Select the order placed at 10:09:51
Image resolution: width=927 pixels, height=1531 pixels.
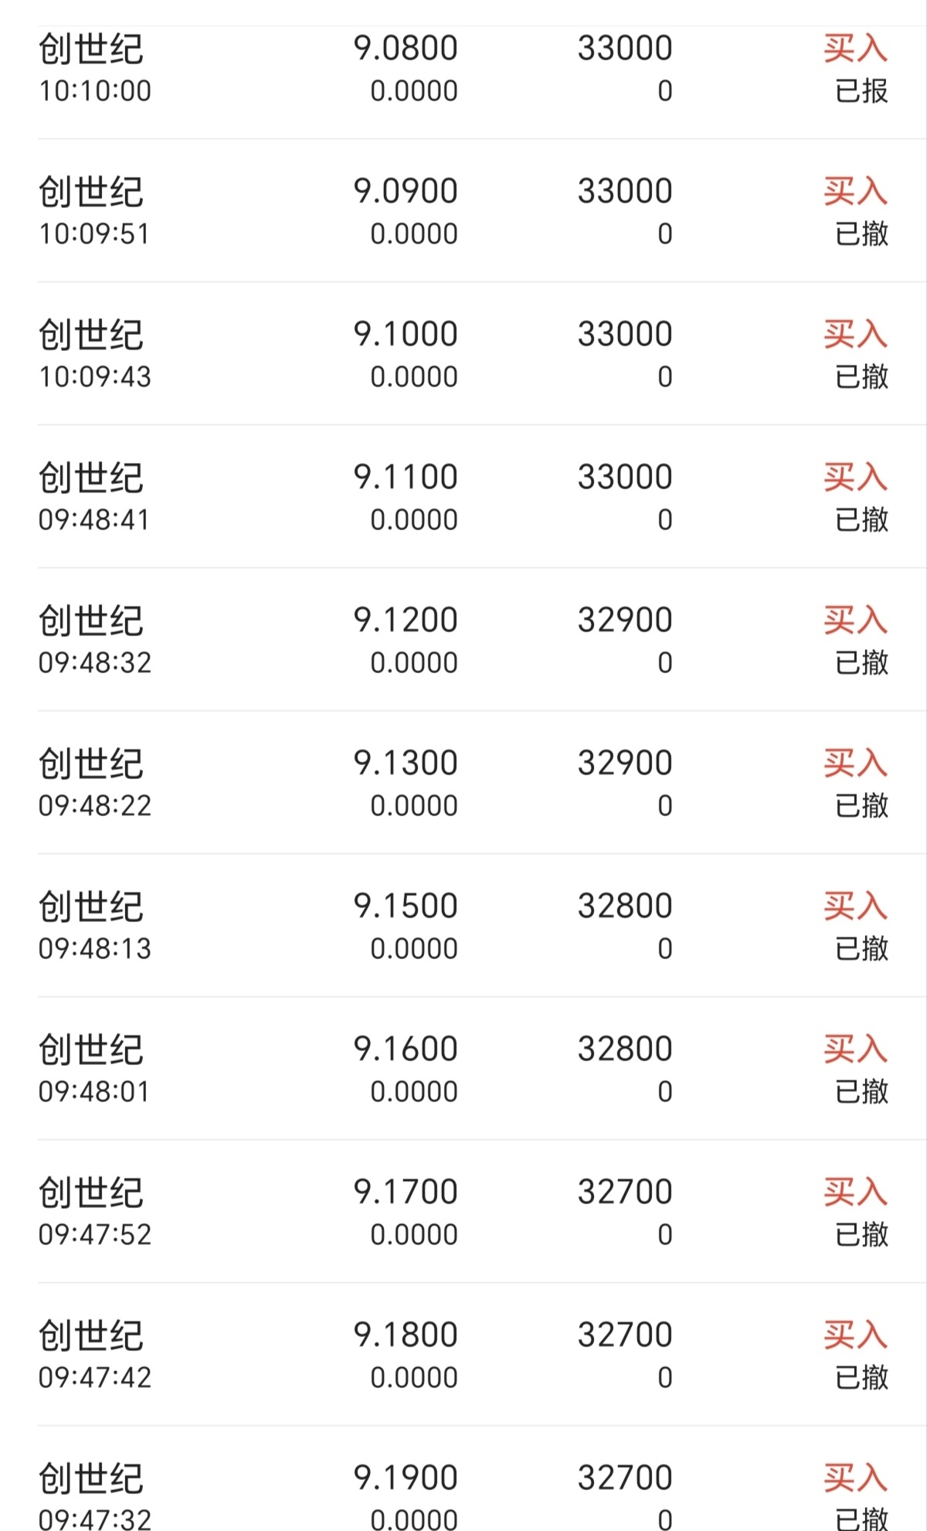pos(463,211)
